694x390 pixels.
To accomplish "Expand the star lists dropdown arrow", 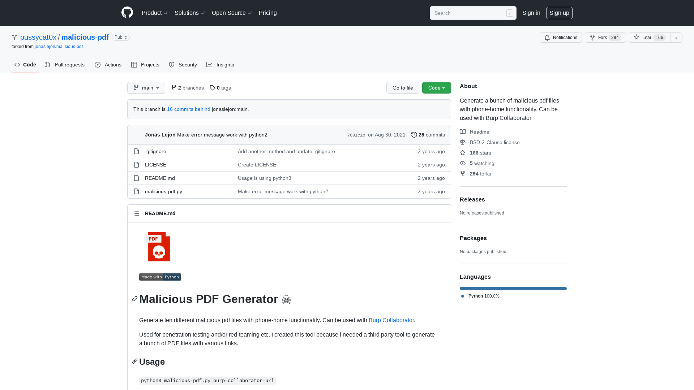I will point(676,38).
